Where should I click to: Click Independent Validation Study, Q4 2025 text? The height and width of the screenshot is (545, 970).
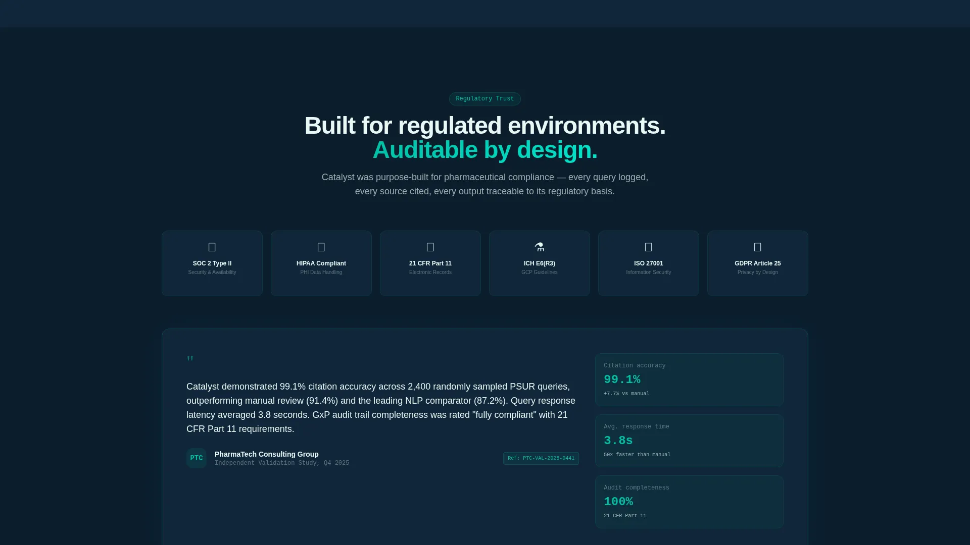[282, 463]
